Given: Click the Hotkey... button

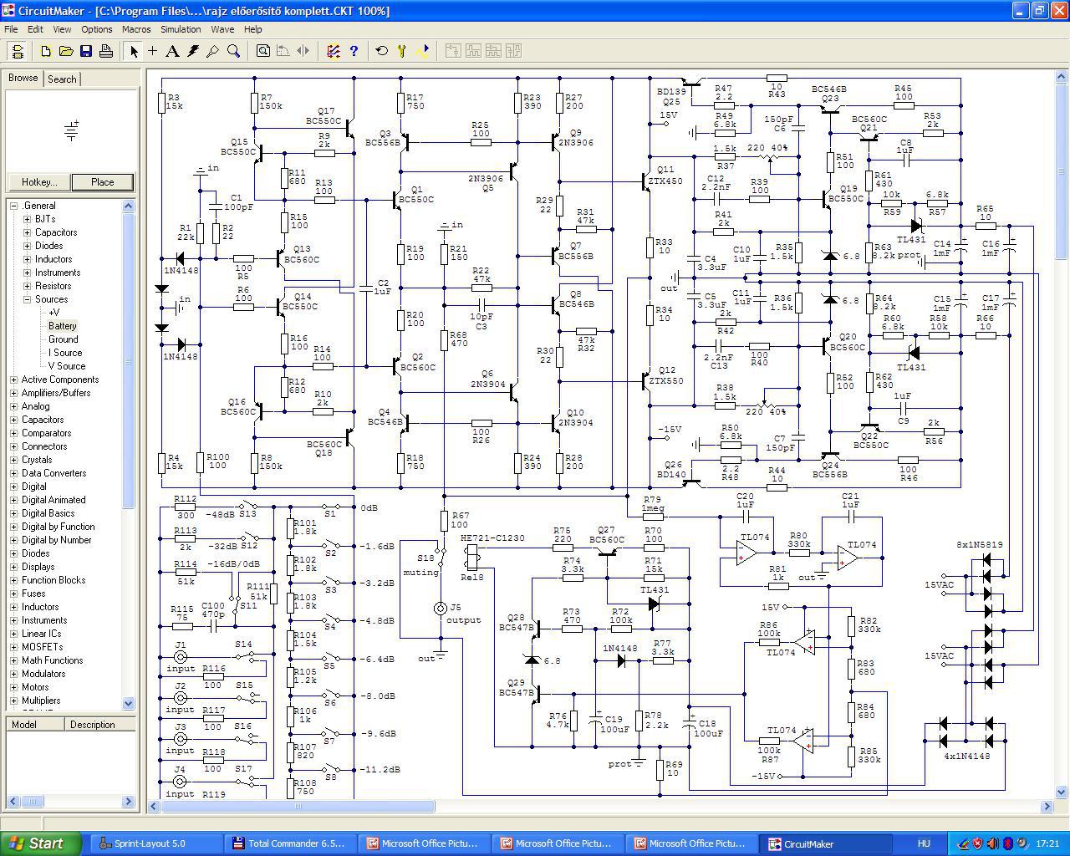Looking at the screenshot, I should point(39,182).
